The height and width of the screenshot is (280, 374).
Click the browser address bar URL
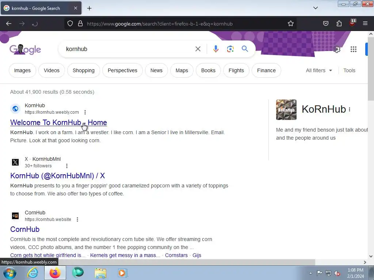(x=160, y=24)
